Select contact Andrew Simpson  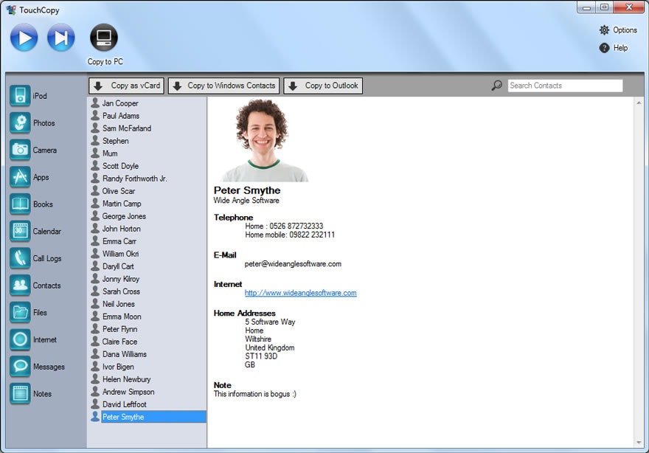(128, 392)
